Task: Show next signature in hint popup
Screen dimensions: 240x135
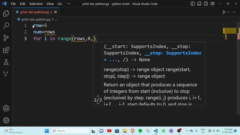Action: pos(98,103)
